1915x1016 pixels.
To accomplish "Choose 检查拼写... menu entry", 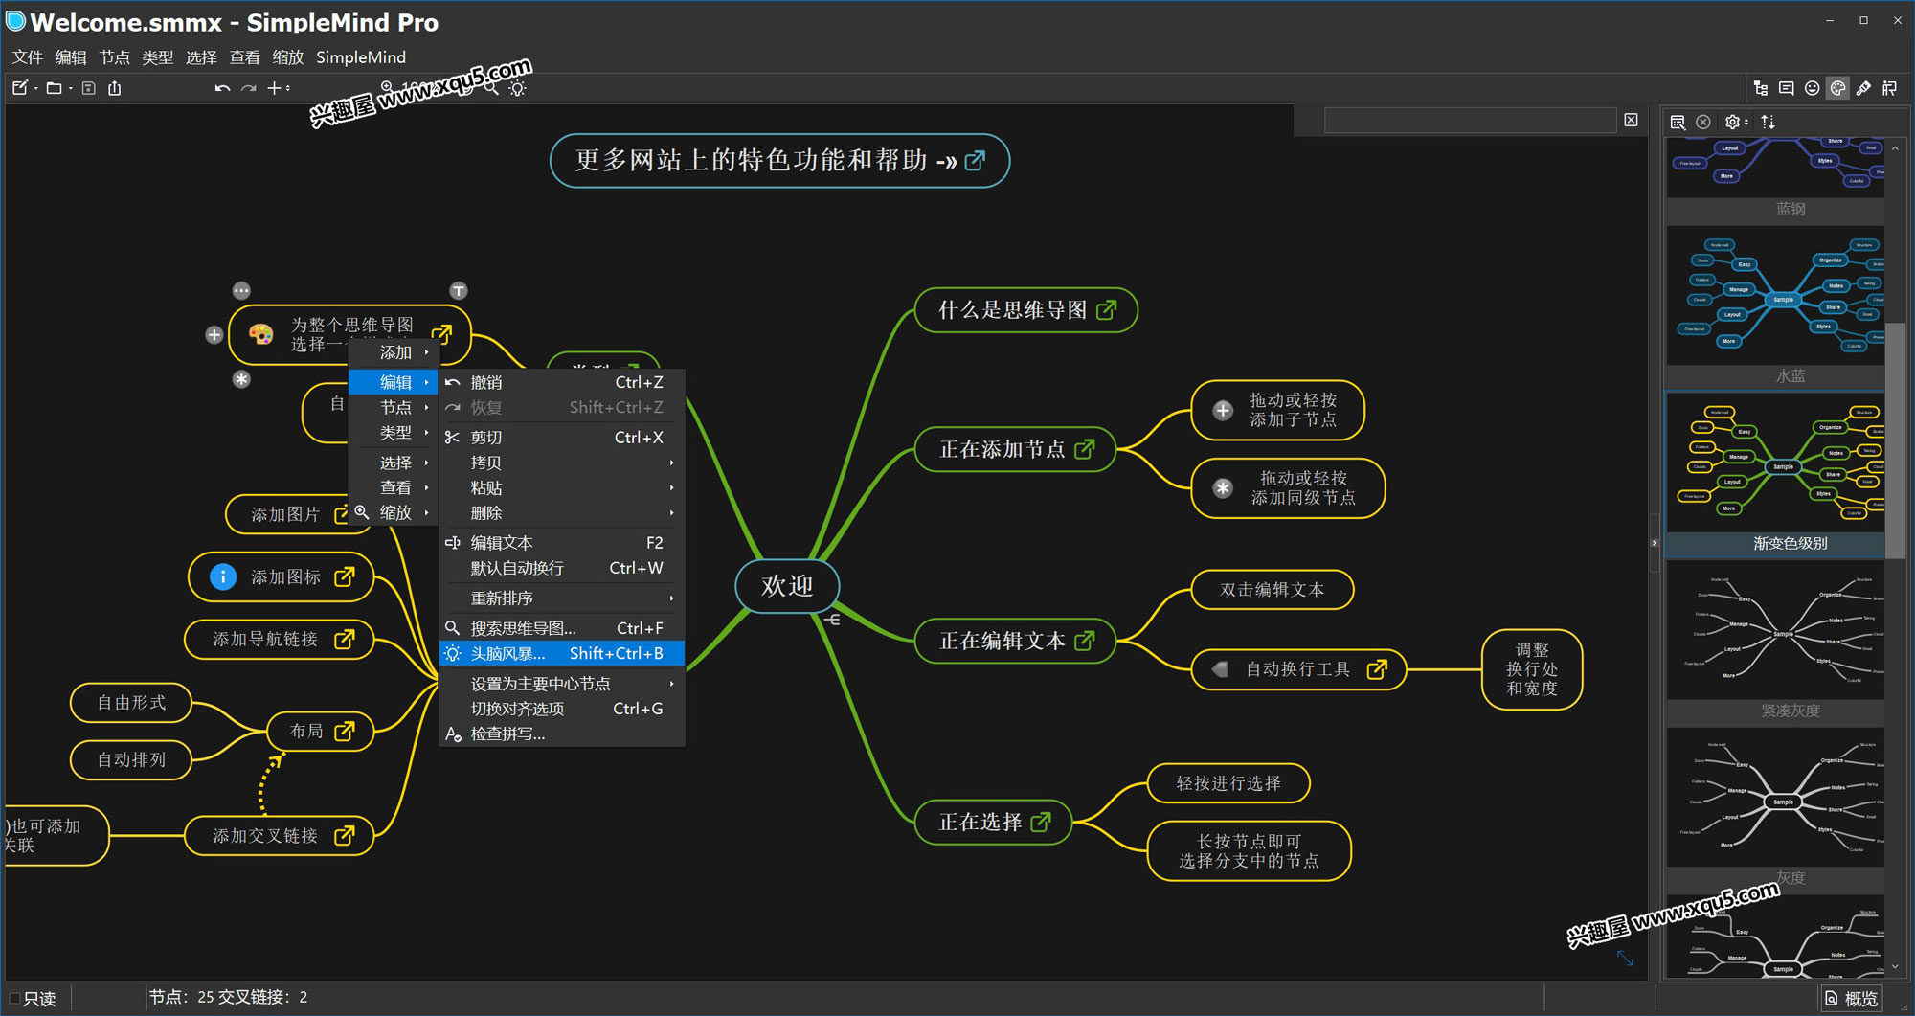I will [x=561, y=734].
